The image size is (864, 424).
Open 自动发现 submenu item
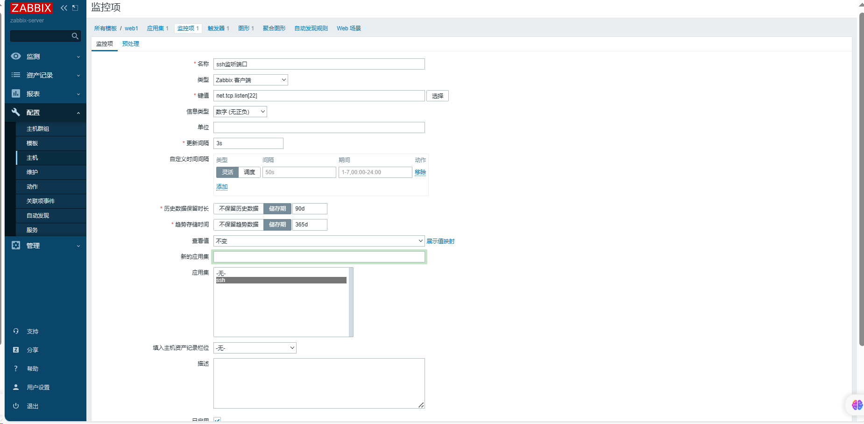[x=51, y=216]
